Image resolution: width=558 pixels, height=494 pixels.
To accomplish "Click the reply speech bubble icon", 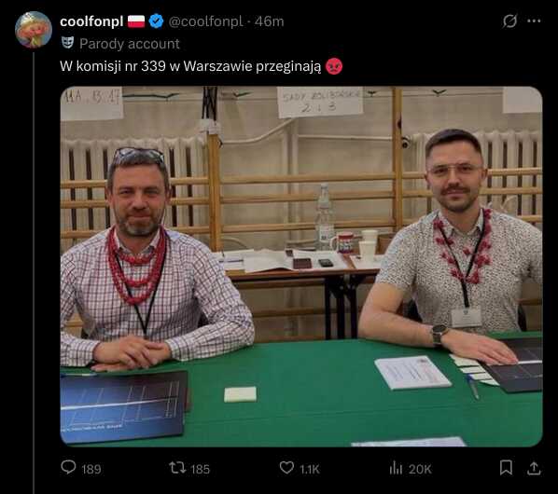I will [68, 467].
